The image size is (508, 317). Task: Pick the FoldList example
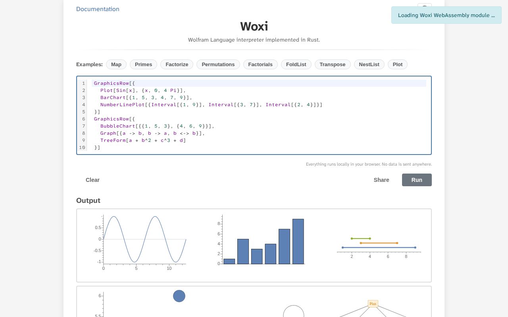296,65
